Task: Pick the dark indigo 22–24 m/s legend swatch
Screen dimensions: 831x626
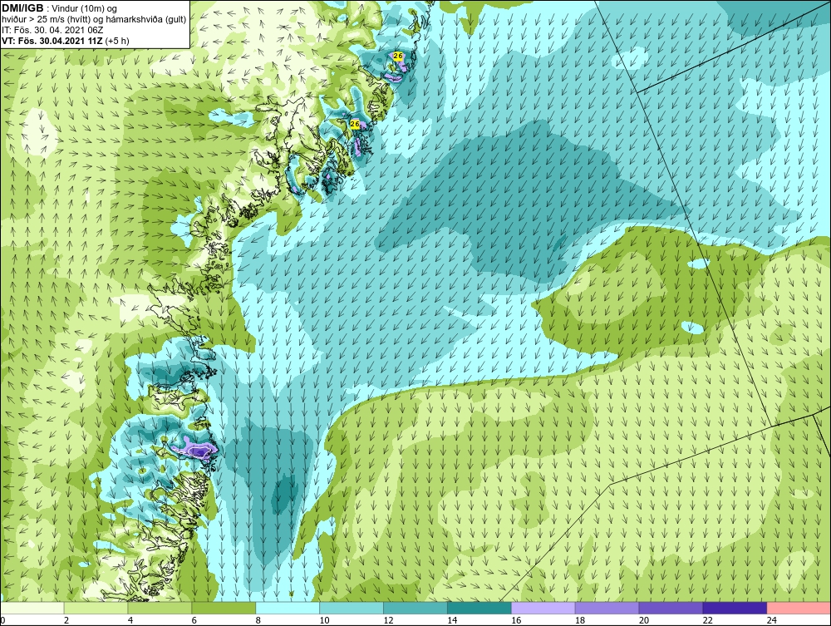Action: click(x=735, y=608)
